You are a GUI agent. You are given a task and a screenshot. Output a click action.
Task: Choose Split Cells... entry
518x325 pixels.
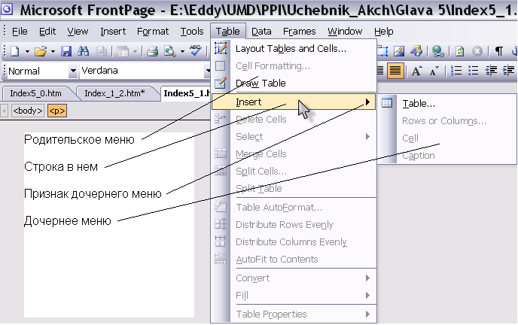(294, 172)
